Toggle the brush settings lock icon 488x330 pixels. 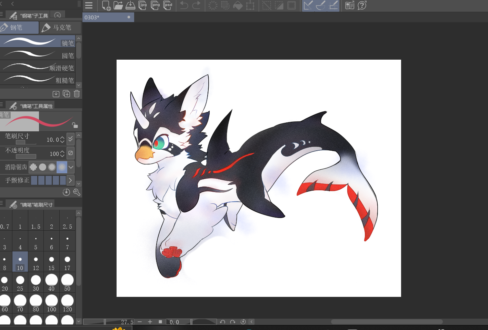pos(74,125)
